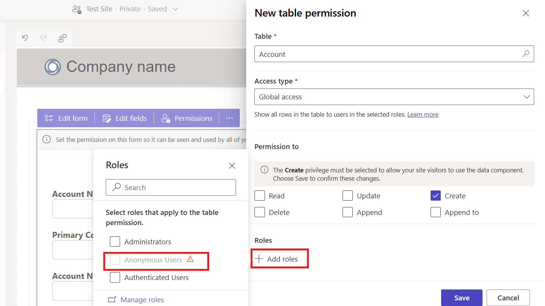Tick the Authenticated Users role checkbox
This screenshot has width=545, height=306.
click(115, 278)
